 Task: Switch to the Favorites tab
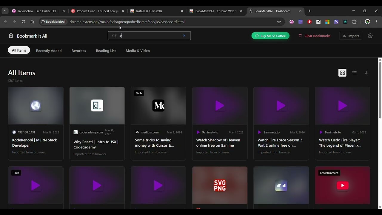tap(78, 51)
